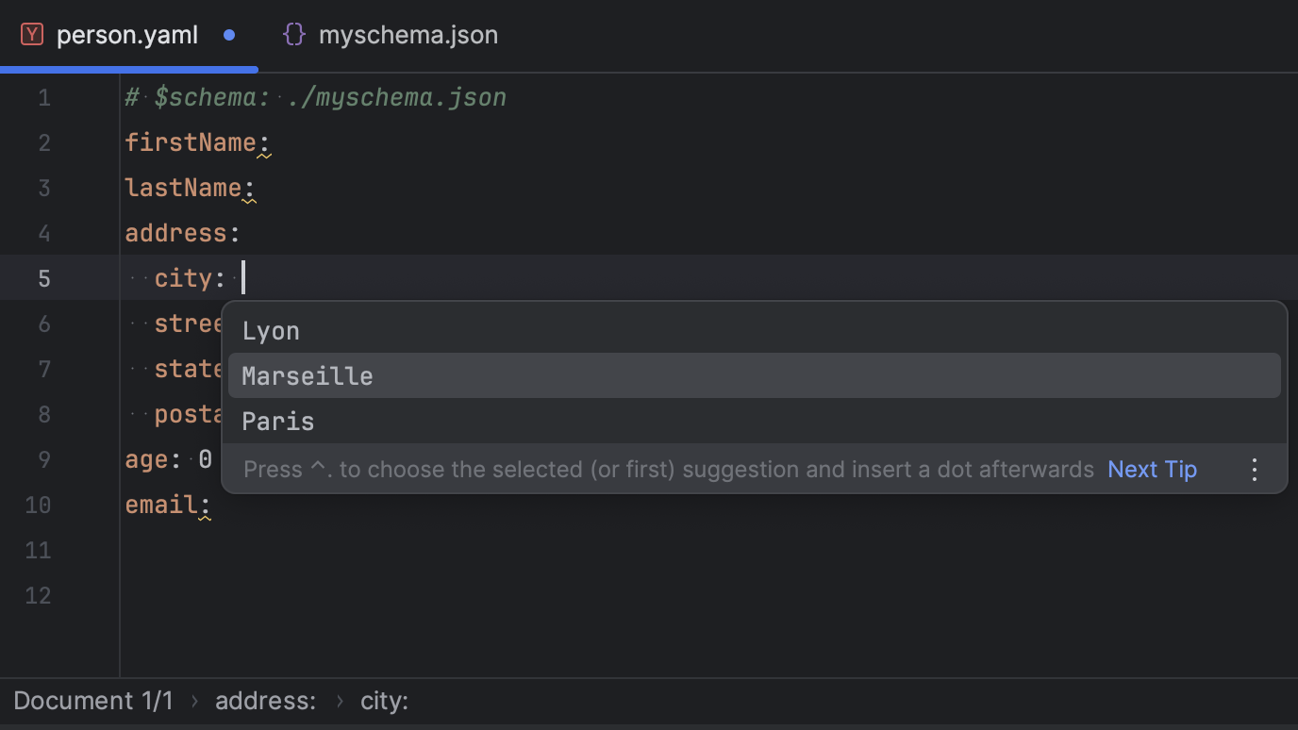Click the 0 value next to age

(204, 459)
